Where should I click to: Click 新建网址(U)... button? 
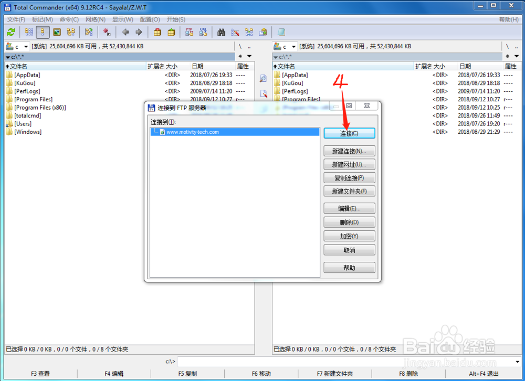coord(349,164)
